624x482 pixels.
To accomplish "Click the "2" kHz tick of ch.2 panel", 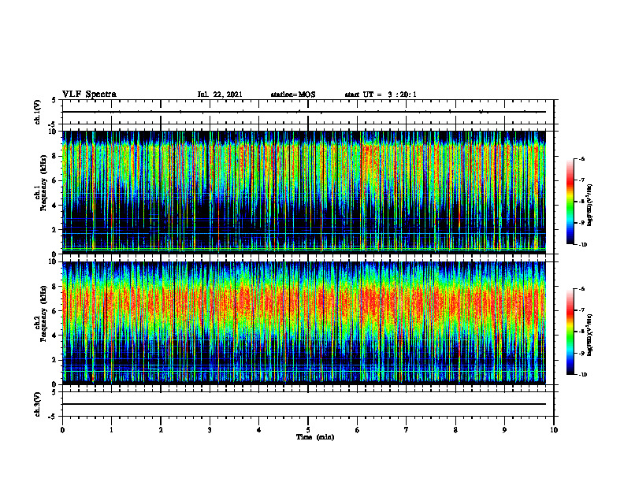I will point(54,360).
